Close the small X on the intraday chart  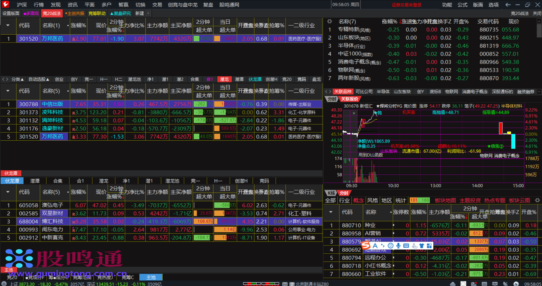pyautogui.click(x=354, y=113)
